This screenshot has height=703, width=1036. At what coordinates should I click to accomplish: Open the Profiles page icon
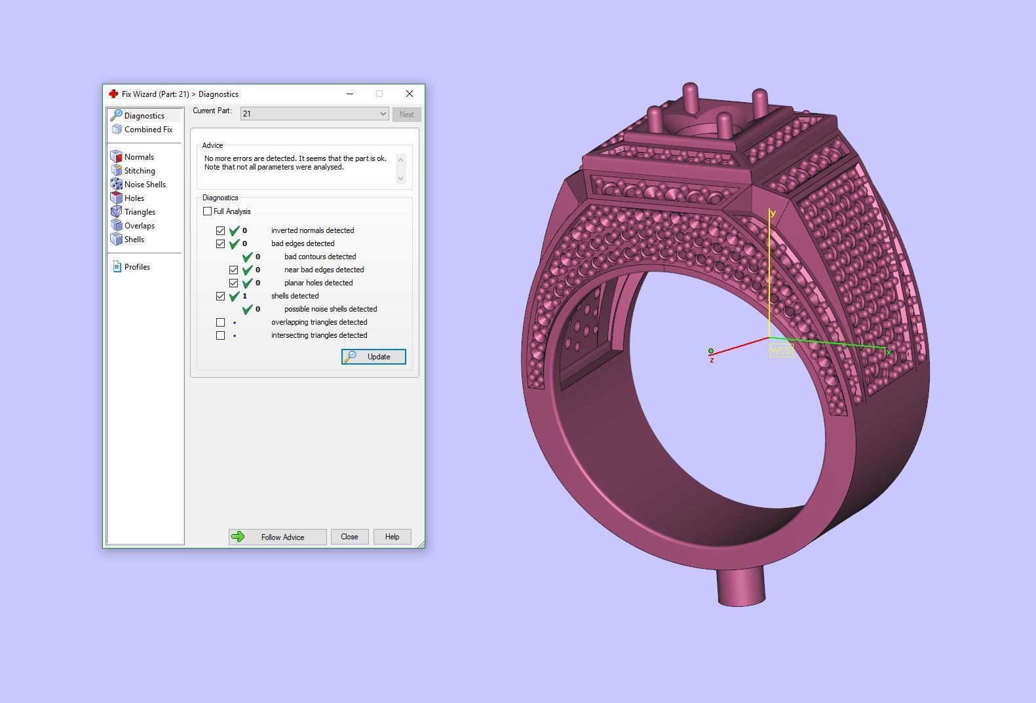tap(117, 267)
